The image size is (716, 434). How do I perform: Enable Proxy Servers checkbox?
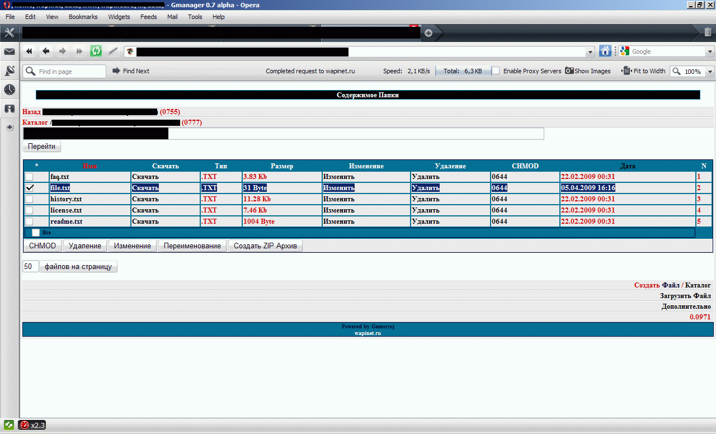coord(496,71)
